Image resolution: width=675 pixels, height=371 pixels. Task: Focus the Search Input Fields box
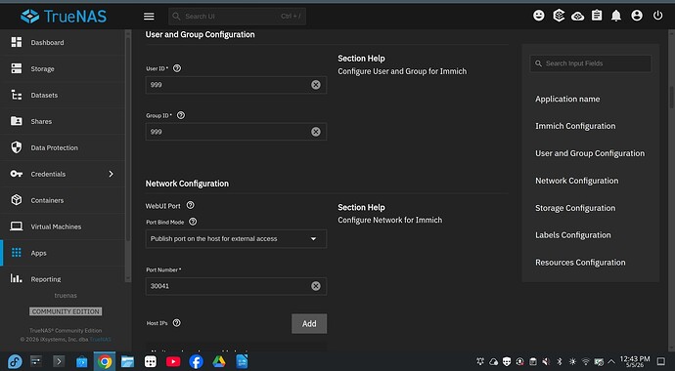click(x=590, y=63)
